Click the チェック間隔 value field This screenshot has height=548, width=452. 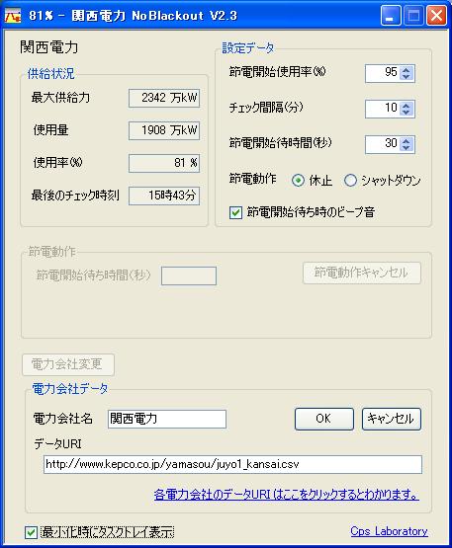[x=383, y=109]
